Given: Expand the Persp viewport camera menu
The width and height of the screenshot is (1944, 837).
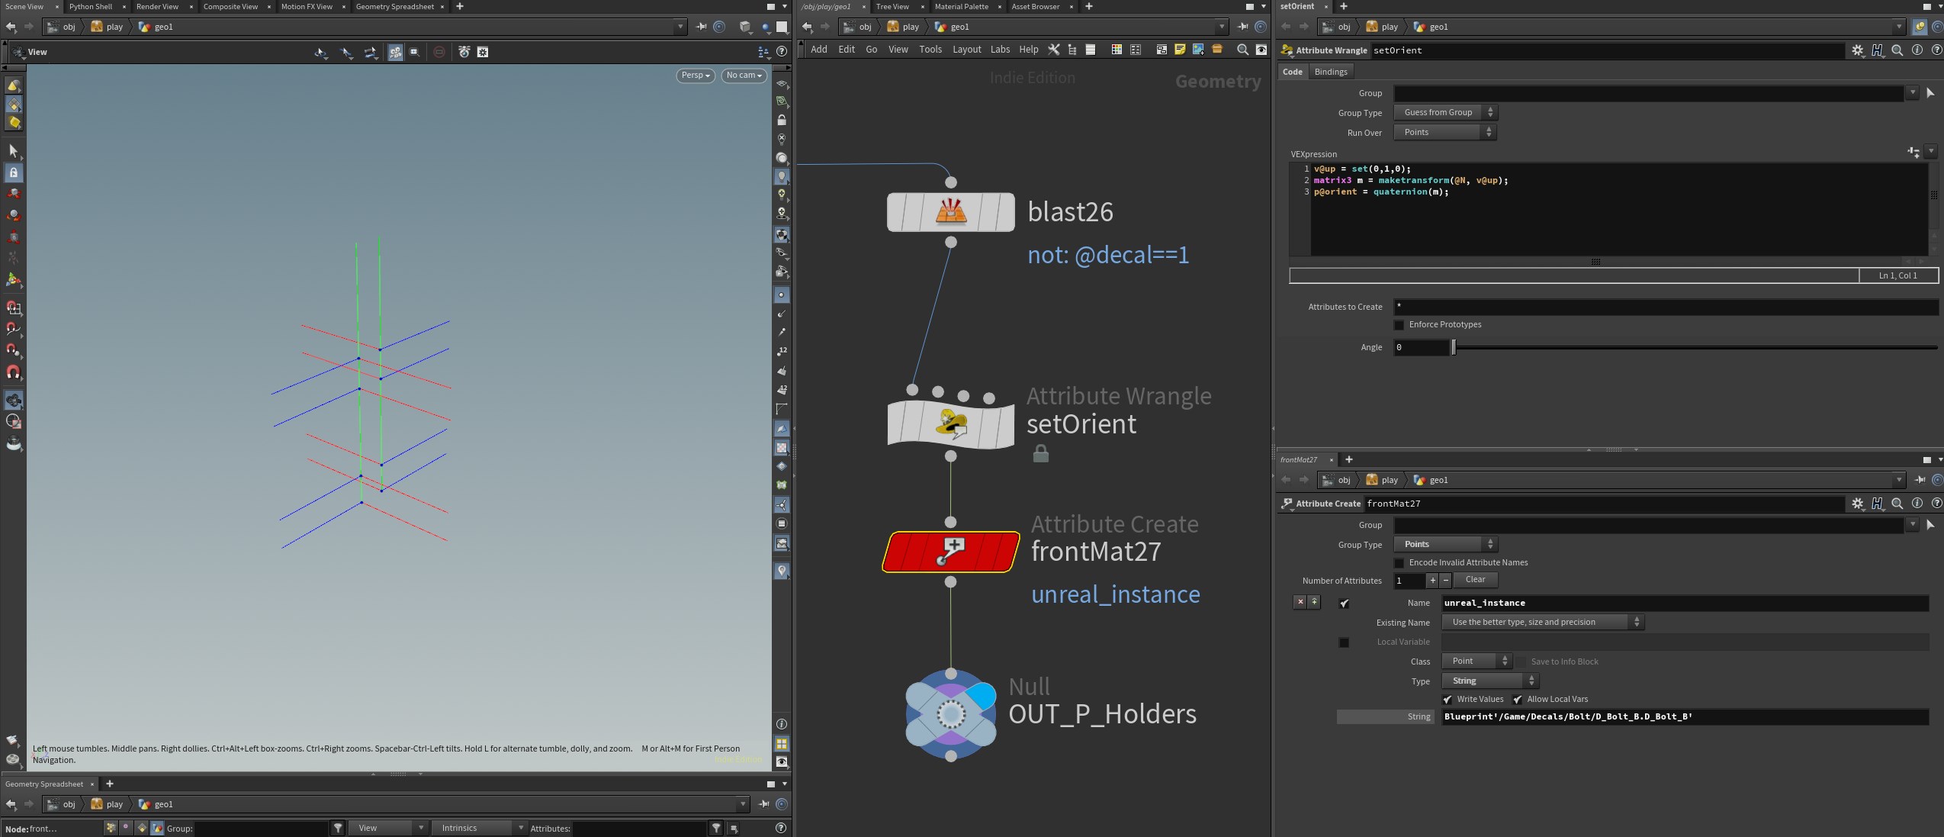Looking at the screenshot, I should pos(695,76).
